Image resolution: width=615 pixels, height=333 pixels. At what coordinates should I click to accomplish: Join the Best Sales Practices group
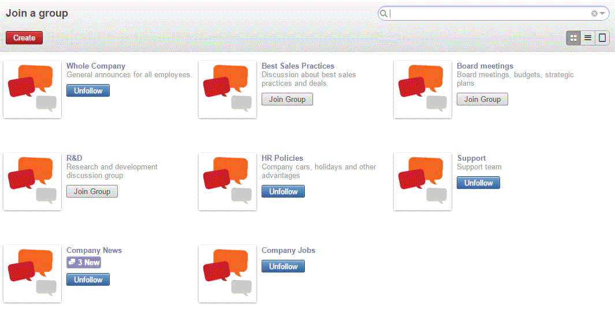pyautogui.click(x=287, y=99)
